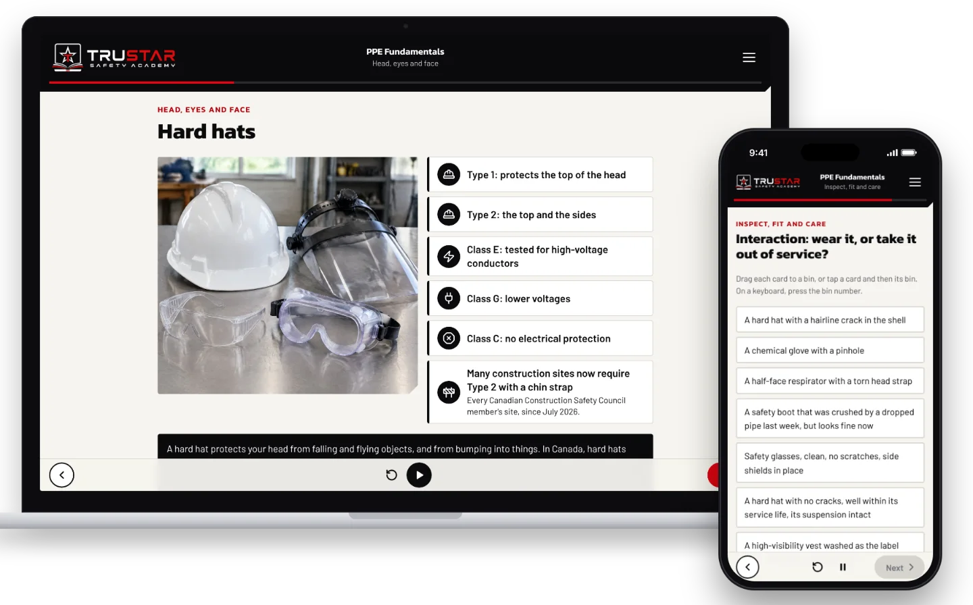Image resolution: width=973 pixels, height=605 pixels.
Task: Select 'Class G: lower voltages' card
Action: click(541, 298)
